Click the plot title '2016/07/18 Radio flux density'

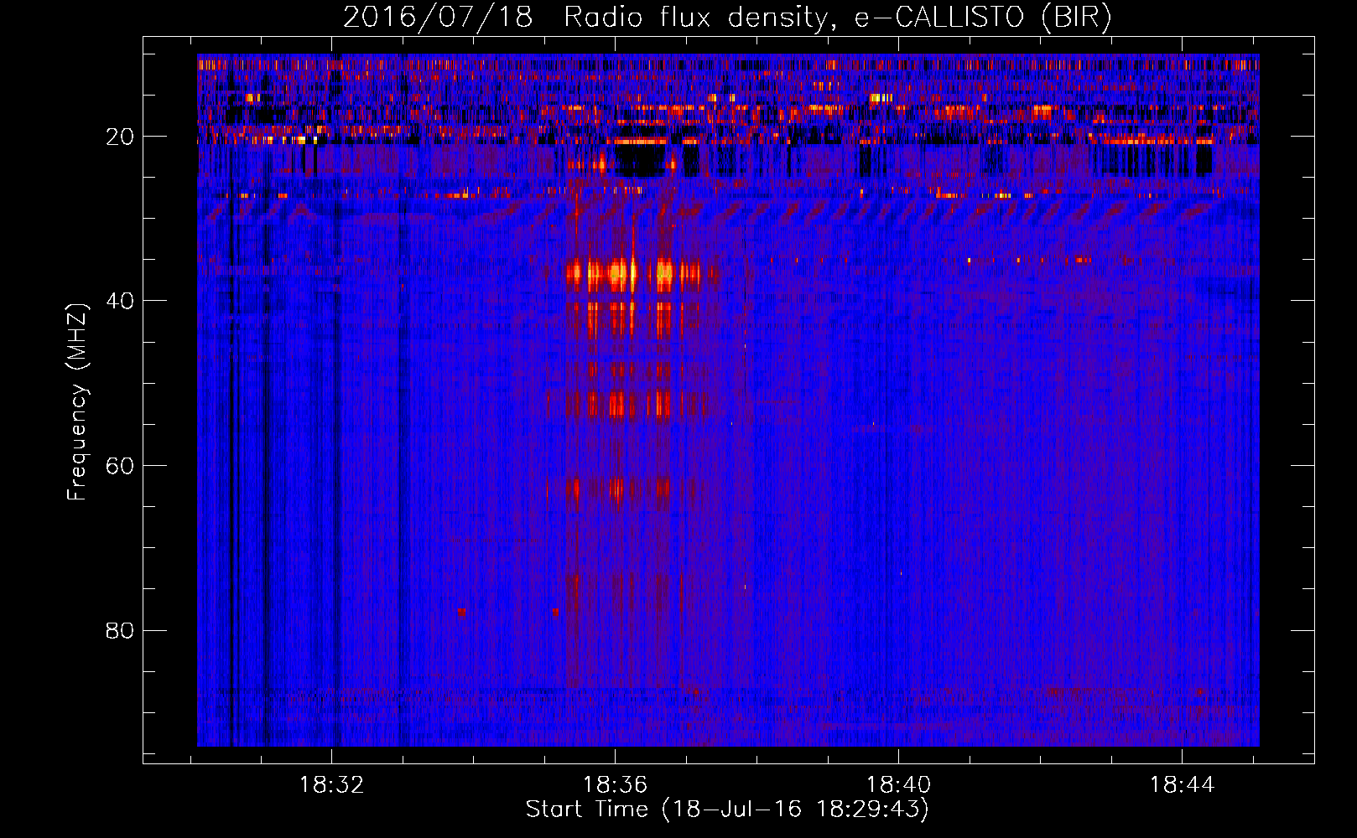pyautogui.click(x=585, y=18)
